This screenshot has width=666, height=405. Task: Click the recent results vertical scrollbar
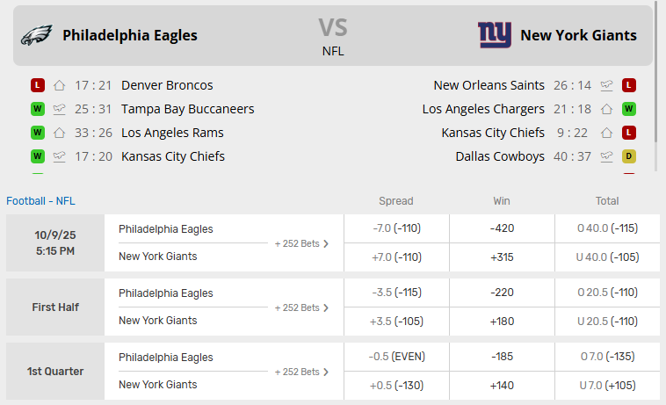(656, 79)
